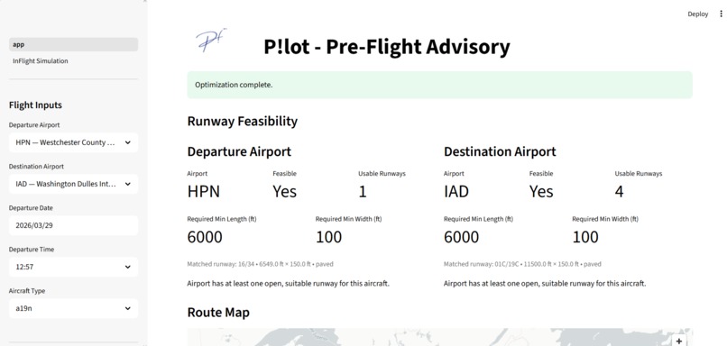Click the Destination Airport dropdown chevron
Image resolution: width=727 pixels, height=346 pixels.
128,184
